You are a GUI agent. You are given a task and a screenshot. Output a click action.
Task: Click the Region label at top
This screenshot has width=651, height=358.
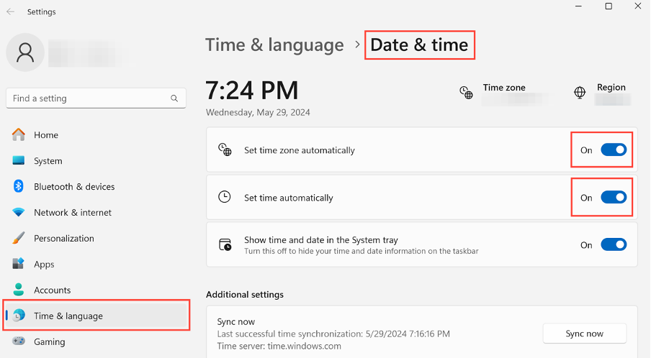click(x=611, y=88)
